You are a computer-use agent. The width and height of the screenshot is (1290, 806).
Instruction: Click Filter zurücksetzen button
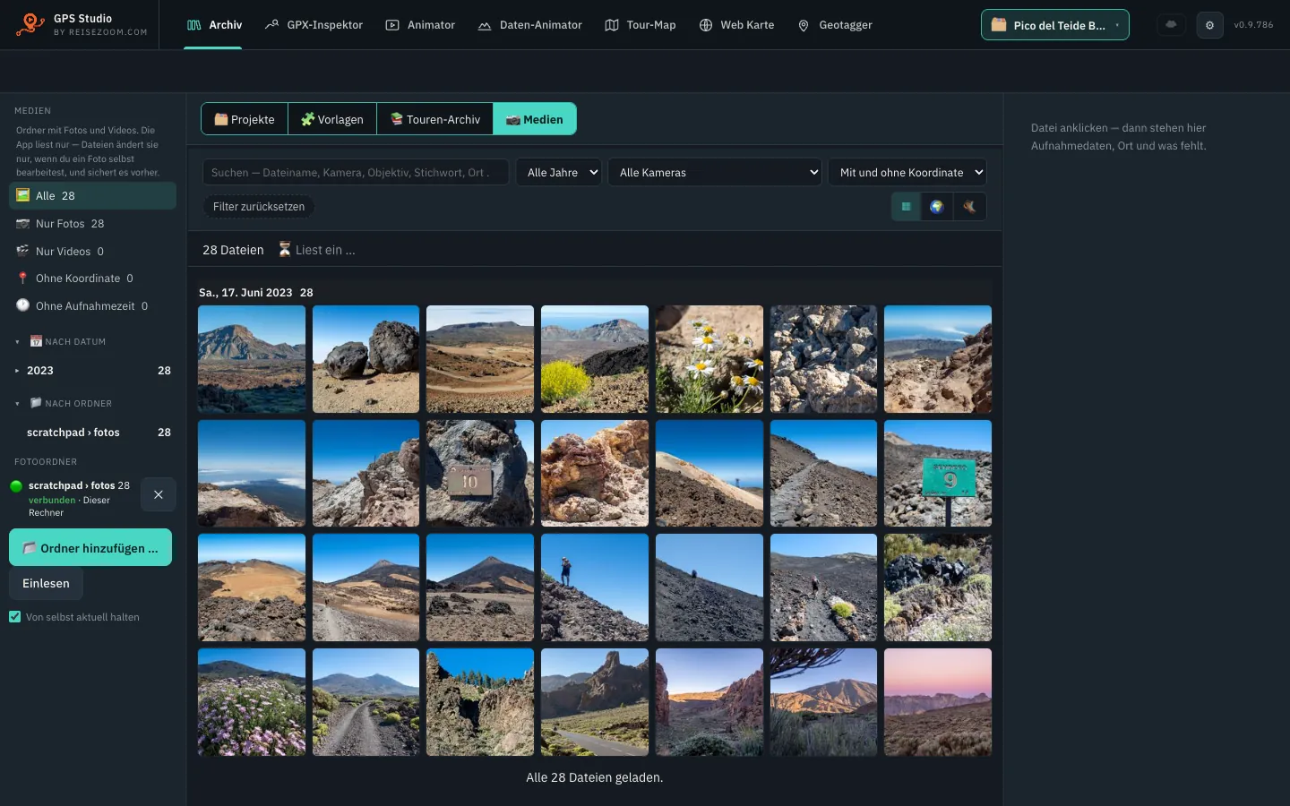point(259,207)
